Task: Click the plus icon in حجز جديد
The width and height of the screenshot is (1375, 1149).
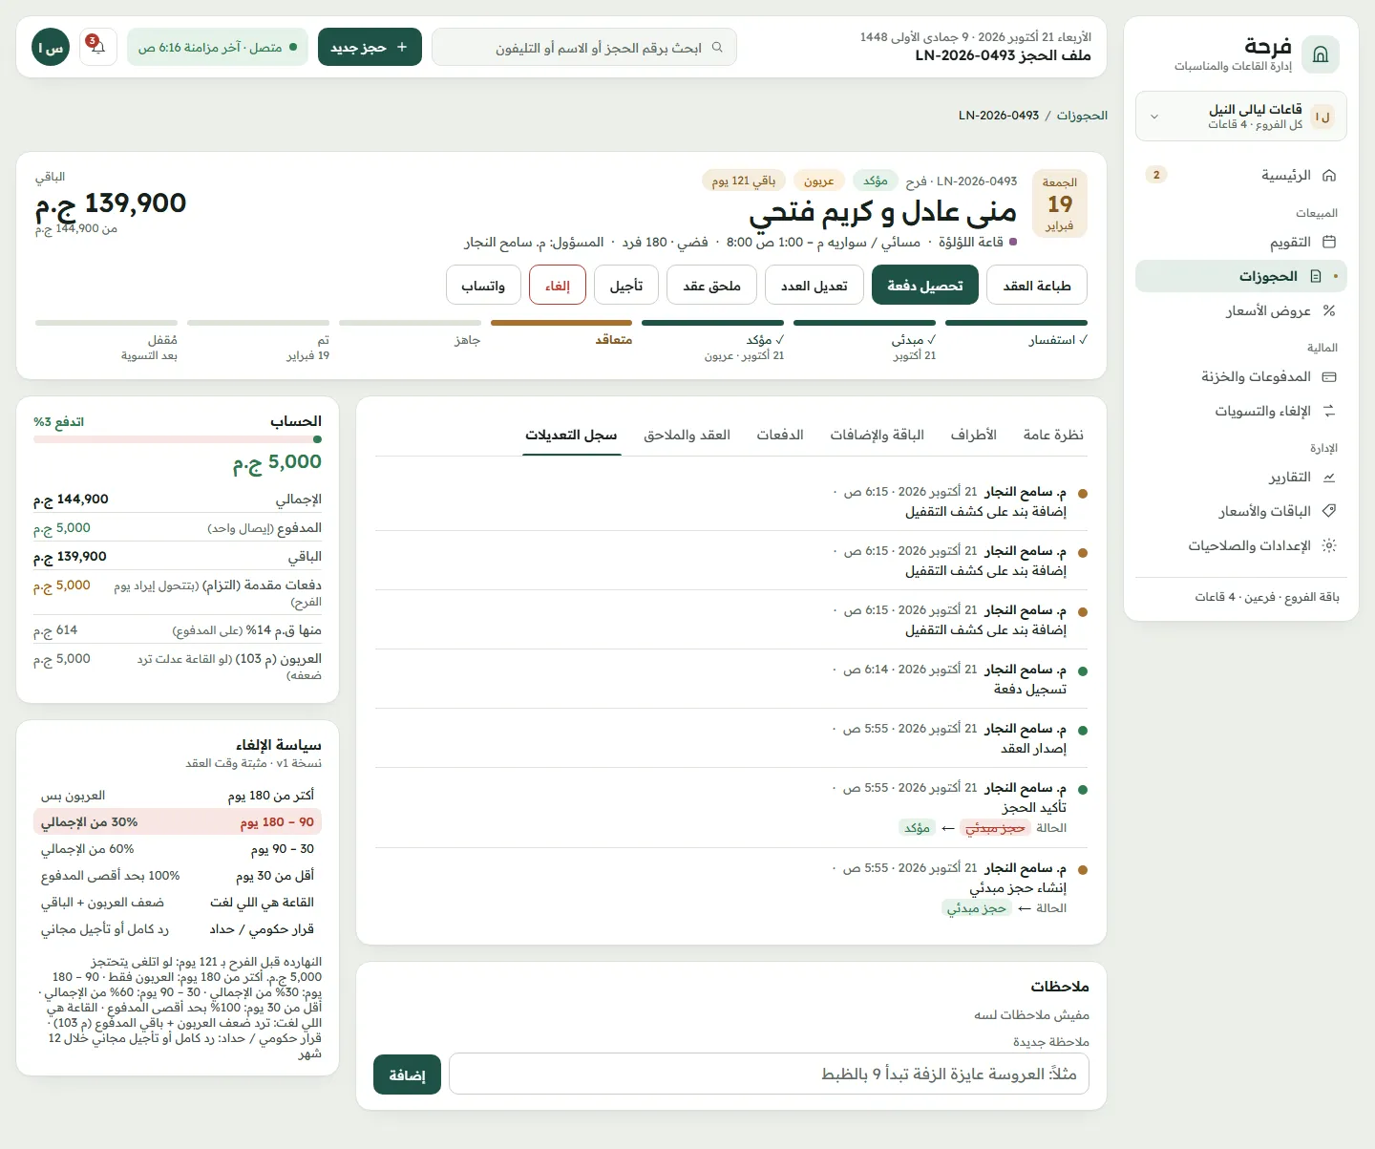Action: coord(402,47)
